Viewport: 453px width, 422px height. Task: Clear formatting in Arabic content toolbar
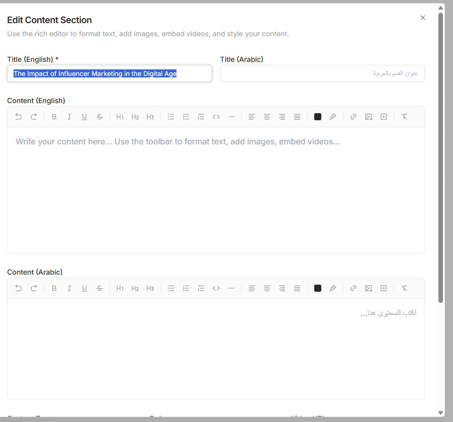404,288
